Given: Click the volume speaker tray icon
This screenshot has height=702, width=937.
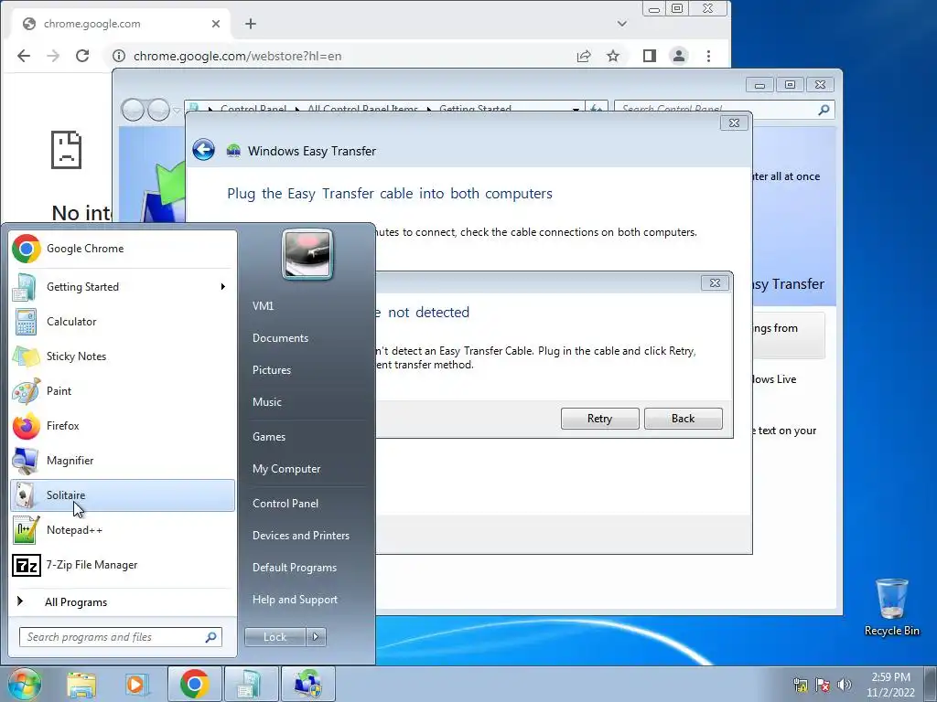Looking at the screenshot, I should pos(844,685).
